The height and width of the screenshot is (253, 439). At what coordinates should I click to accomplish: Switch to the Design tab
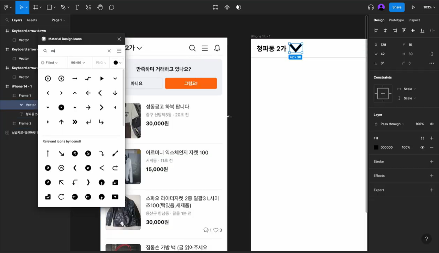tap(379, 20)
